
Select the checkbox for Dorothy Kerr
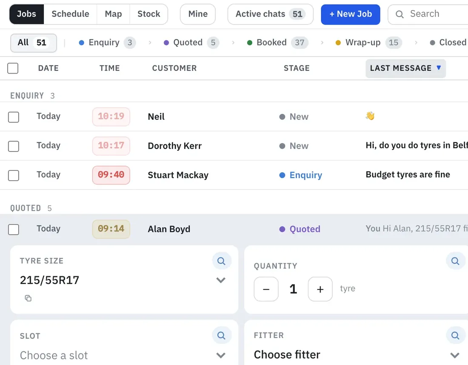14,147
